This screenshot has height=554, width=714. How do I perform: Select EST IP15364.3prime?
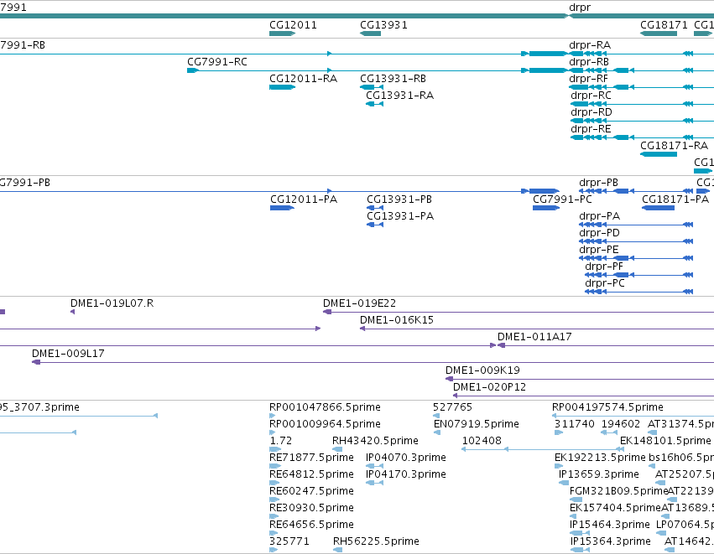pyautogui.click(x=611, y=542)
